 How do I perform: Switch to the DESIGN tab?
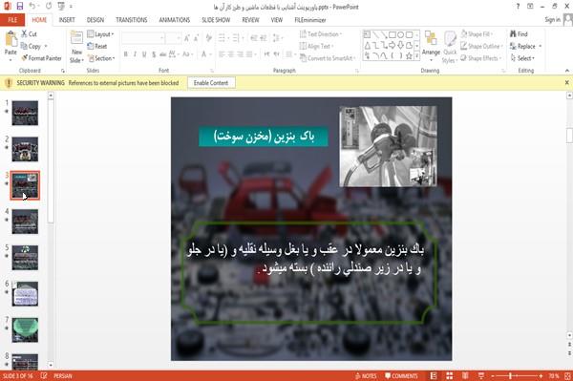point(95,20)
